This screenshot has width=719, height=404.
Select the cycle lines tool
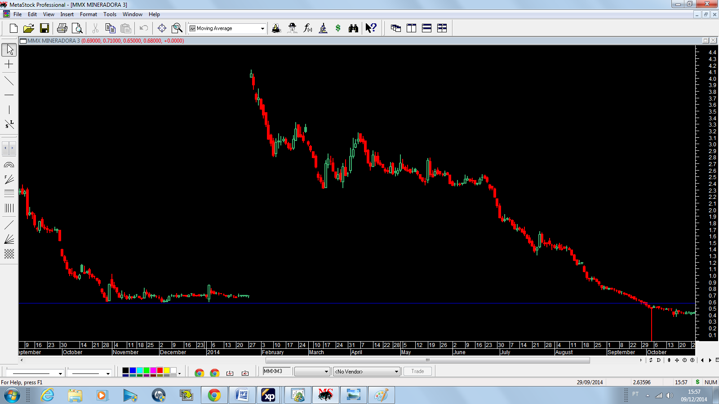[x=9, y=208]
